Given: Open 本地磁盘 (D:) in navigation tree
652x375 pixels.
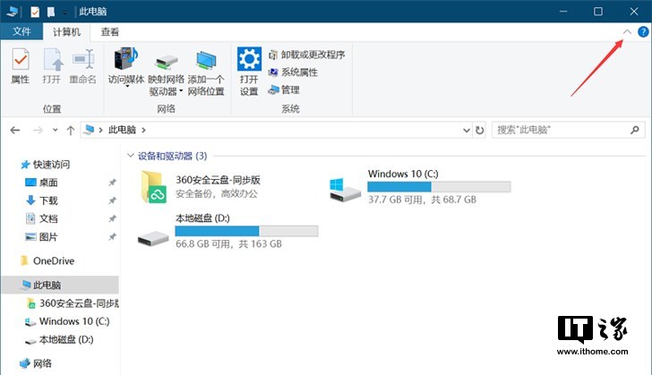Looking at the screenshot, I should pyautogui.click(x=59, y=340).
